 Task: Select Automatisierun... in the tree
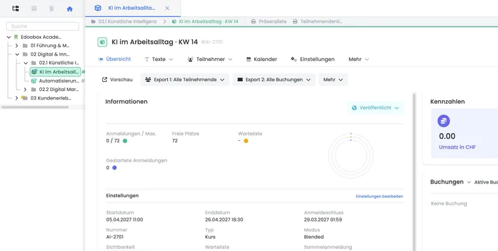pyautogui.click(x=55, y=81)
